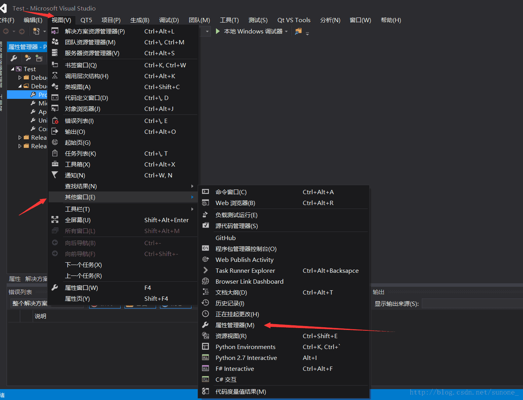The width and height of the screenshot is (523, 400).
Task: Click wrench icon in Property Manager toolbar
Action: click(x=14, y=58)
